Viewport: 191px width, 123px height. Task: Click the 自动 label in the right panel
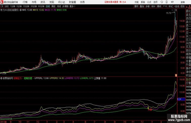pyautogui.click(x=188, y=80)
